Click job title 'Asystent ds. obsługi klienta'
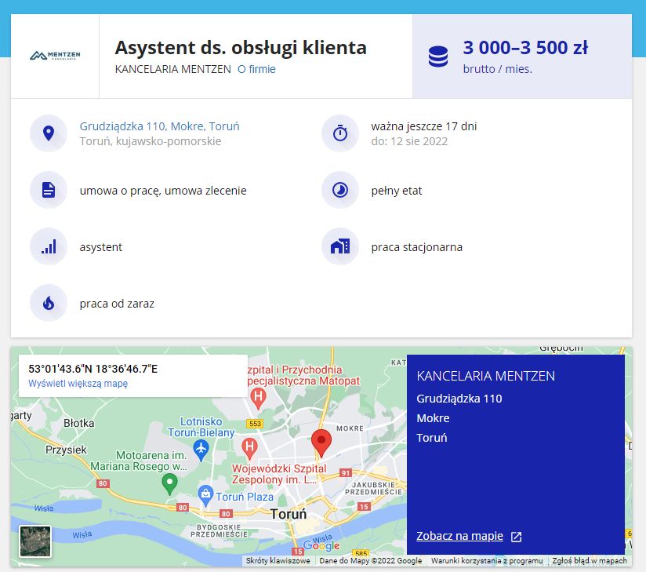646x572 pixels. (241, 47)
